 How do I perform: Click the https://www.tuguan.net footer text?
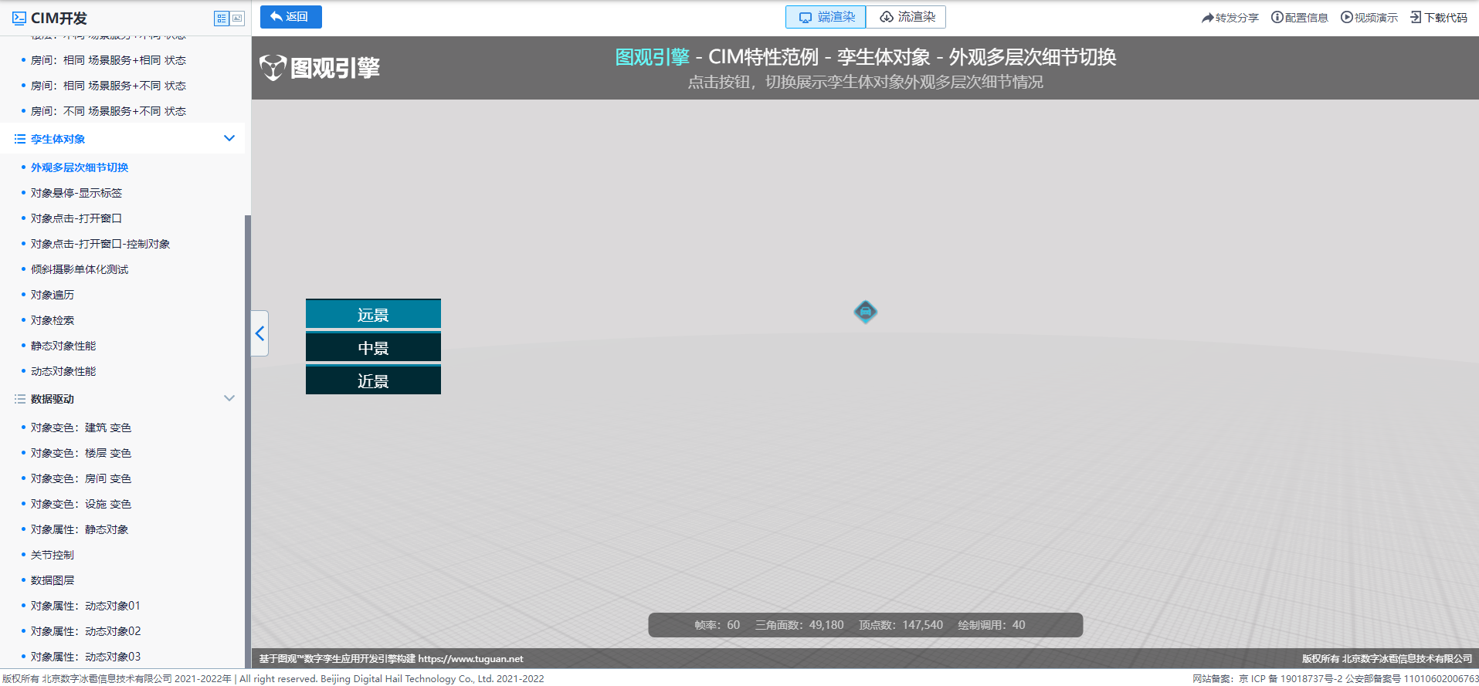(x=470, y=659)
